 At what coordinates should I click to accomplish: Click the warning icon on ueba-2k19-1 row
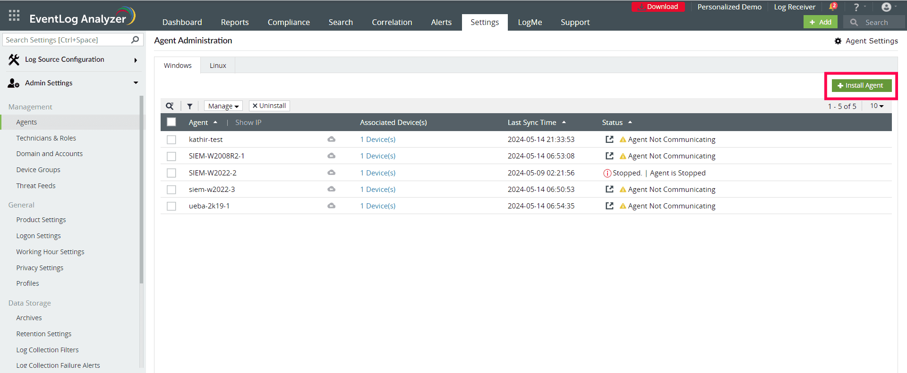click(x=623, y=206)
